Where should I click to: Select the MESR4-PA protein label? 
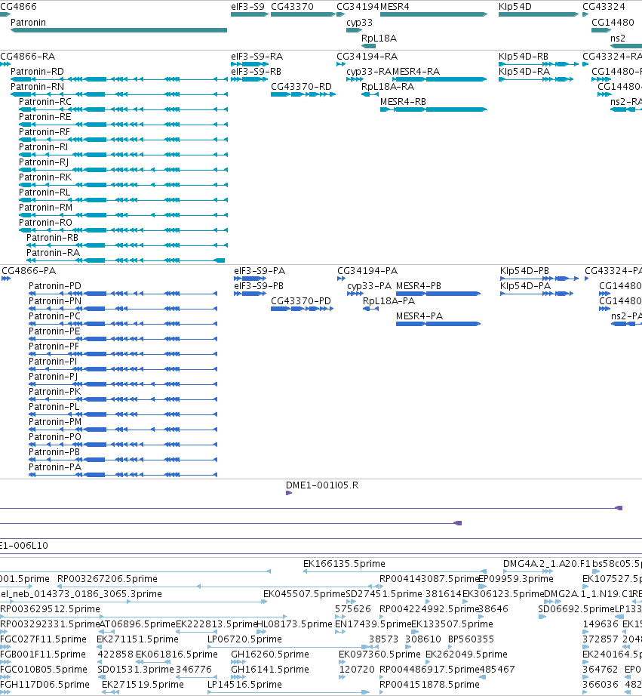tap(419, 316)
